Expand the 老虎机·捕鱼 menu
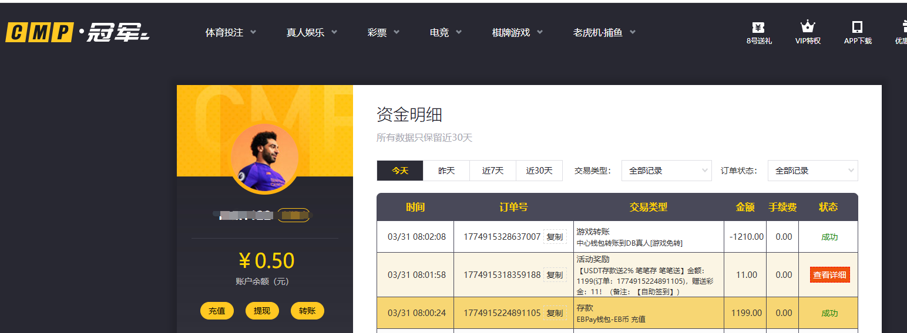The height and width of the screenshot is (333, 907). [x=604, y=33]
